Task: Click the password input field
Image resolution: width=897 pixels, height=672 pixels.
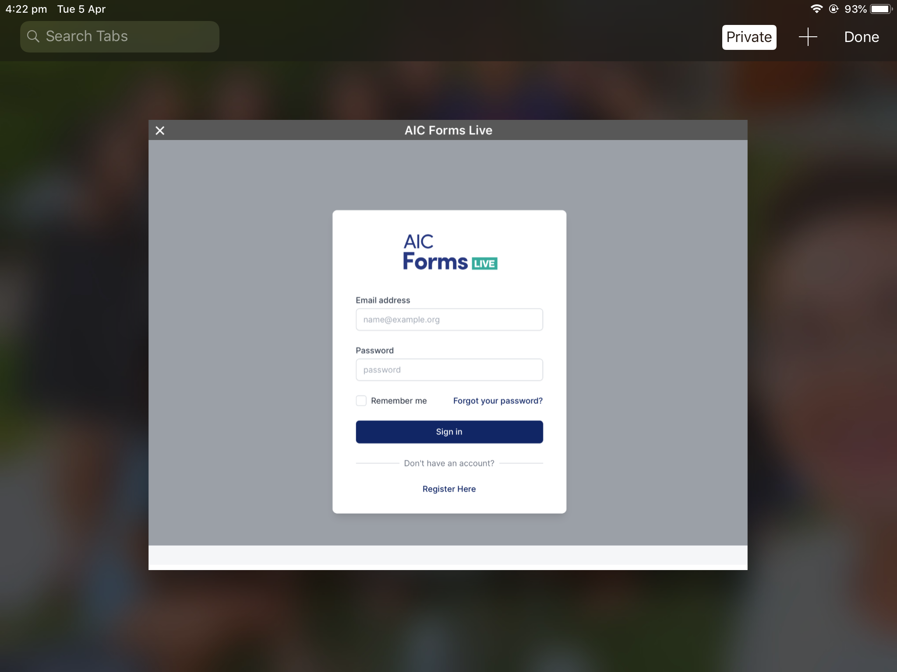Action: click(x=449, y=369)
